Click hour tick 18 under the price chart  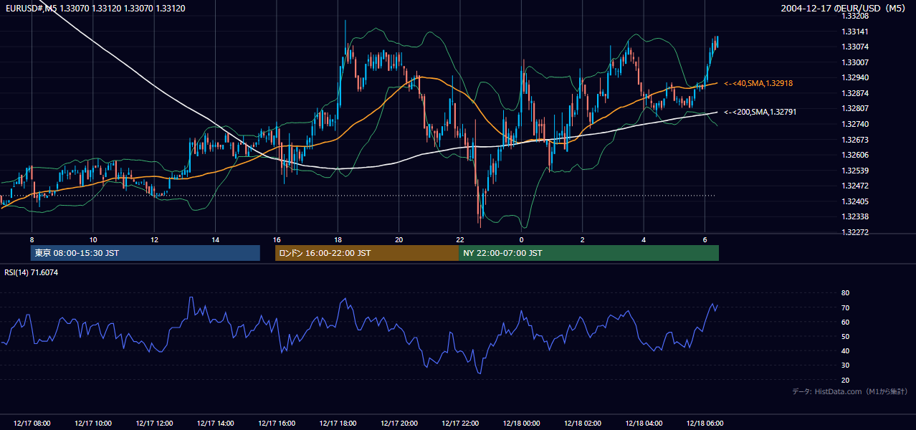click(x=338, y=239)
